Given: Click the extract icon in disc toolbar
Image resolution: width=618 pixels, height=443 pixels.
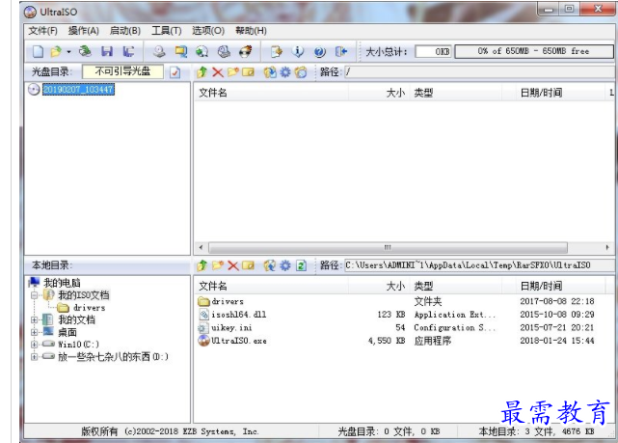Looking at the screenshot, I should (x=270, y=72).
